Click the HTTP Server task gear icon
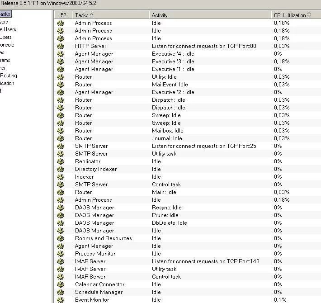The height and width of the screenshot is (303, 321). click(61, 46)
